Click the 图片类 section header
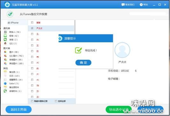170x116 pixels. [7, 48]
